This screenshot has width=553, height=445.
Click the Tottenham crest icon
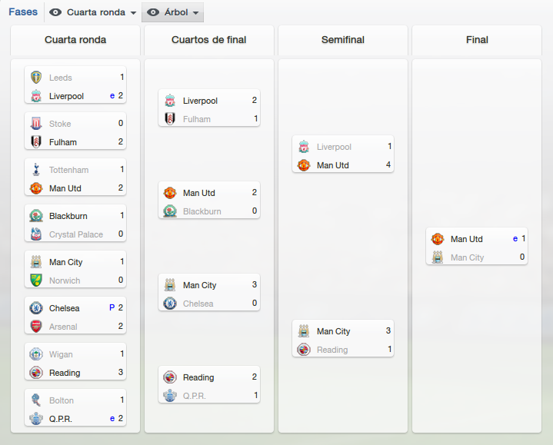tap(36, 170)
